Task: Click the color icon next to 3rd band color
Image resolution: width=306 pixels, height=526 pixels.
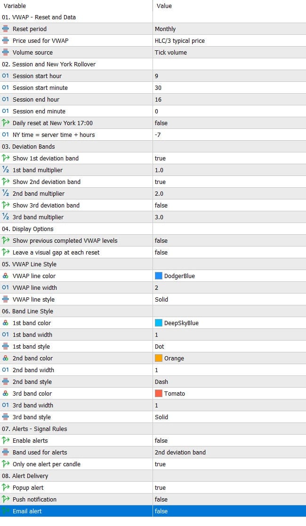Action: (x=5, y=393)
